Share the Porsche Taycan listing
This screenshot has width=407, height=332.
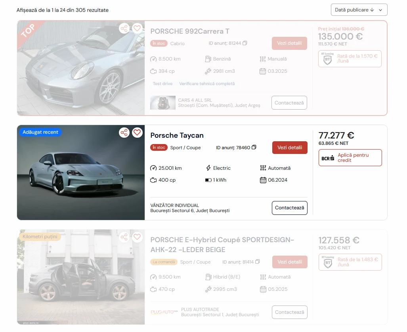tap(124, 133)
